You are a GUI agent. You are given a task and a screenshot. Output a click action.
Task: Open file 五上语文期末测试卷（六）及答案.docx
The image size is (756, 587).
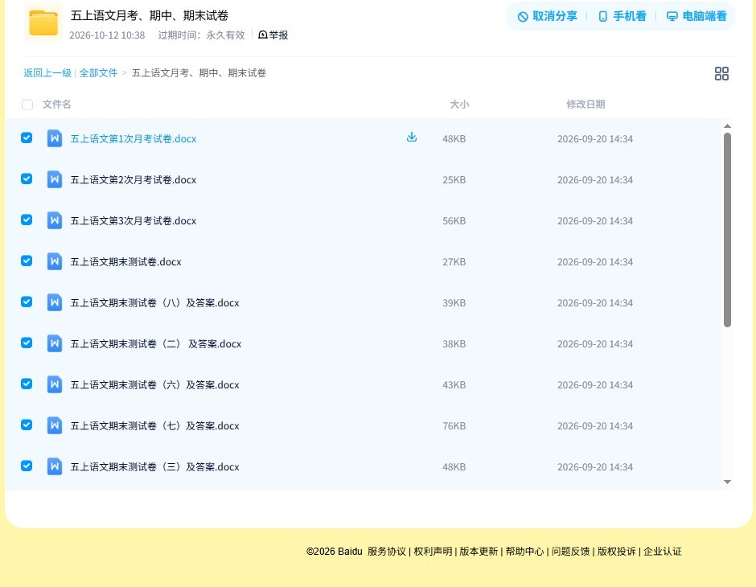click(154, 384)
